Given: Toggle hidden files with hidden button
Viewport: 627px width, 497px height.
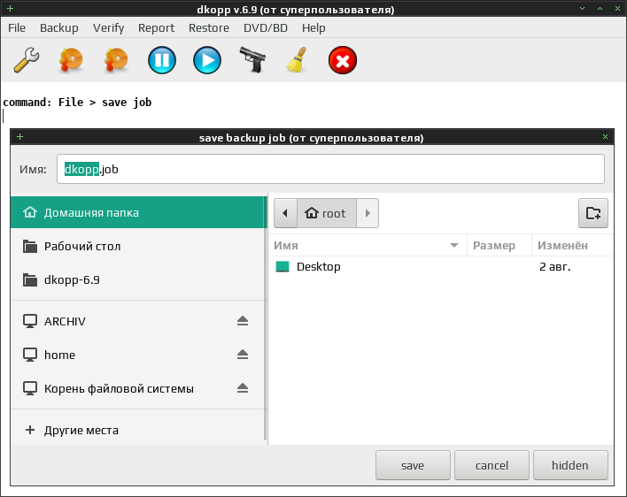Looking at the screenshot, I should [x=570, y=465].
